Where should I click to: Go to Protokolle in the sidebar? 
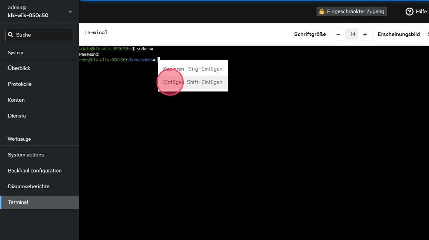pos(20,84)
